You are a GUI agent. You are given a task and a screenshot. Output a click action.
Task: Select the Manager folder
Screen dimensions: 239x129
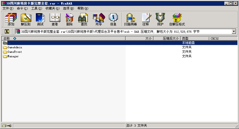pos(13,56)
